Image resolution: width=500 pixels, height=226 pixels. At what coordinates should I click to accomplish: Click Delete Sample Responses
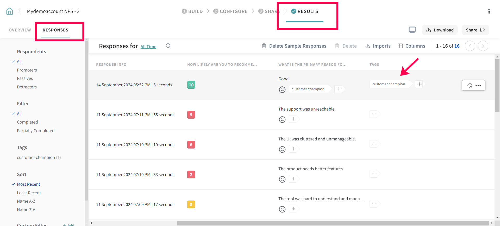point(294,46)
